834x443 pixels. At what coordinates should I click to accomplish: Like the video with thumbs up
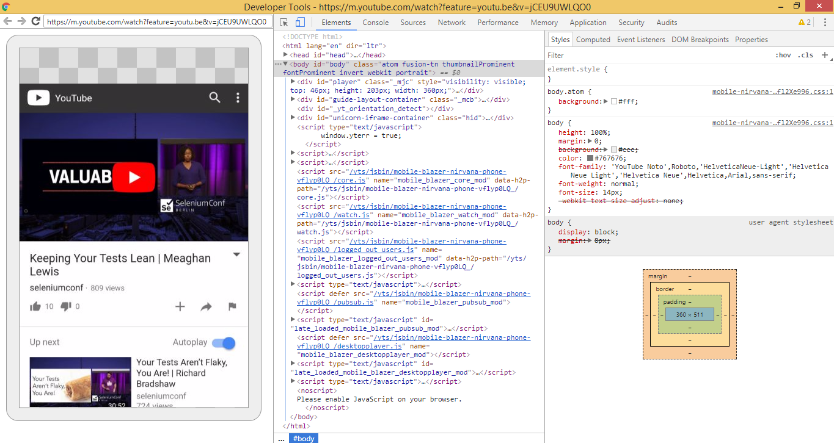35,306
